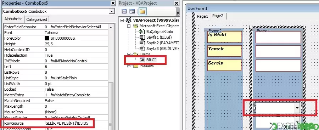Collapse the VBAProject root node
319x130 pixels.
coord(122,20)
